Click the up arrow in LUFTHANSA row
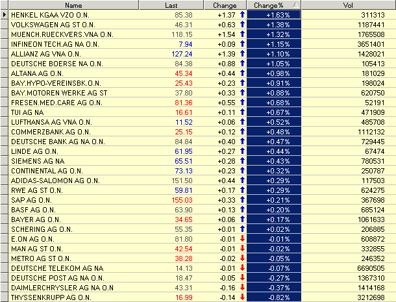 (x=242, y=122)
